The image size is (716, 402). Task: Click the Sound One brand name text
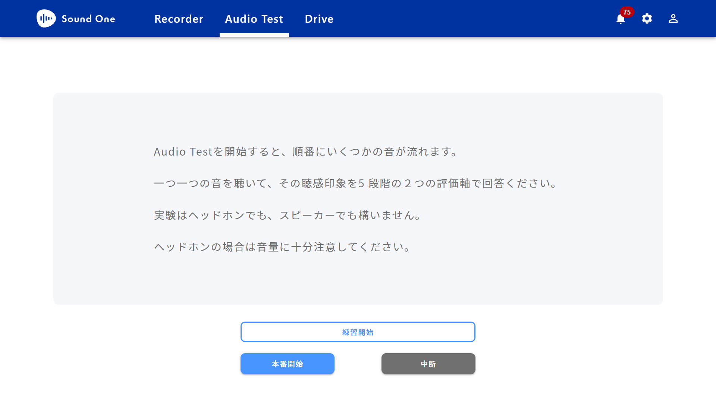(x=88, y=19)
